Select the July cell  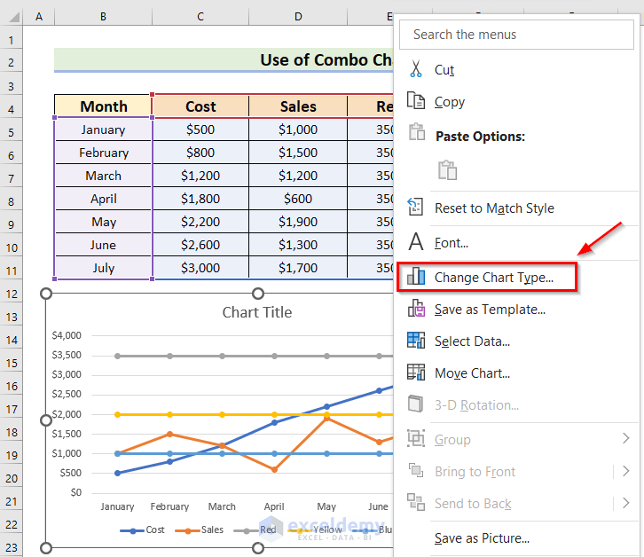[103, 268]
